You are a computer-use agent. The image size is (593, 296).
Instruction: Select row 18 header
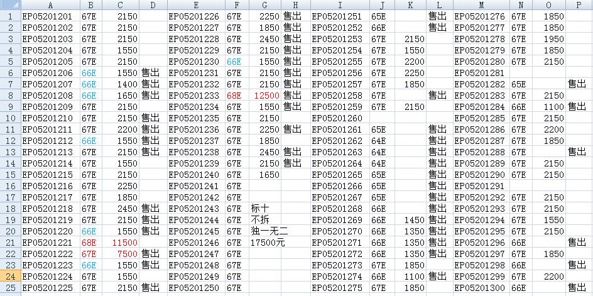[10, 208]
